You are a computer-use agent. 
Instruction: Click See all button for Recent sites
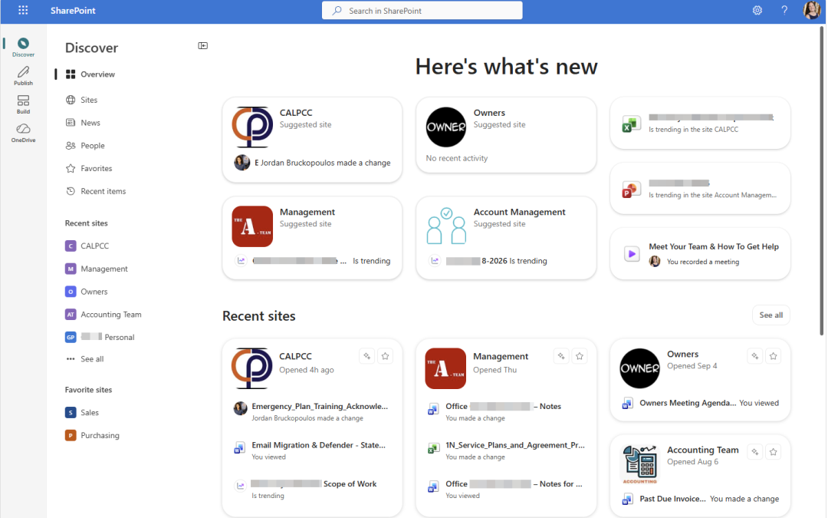771,315
